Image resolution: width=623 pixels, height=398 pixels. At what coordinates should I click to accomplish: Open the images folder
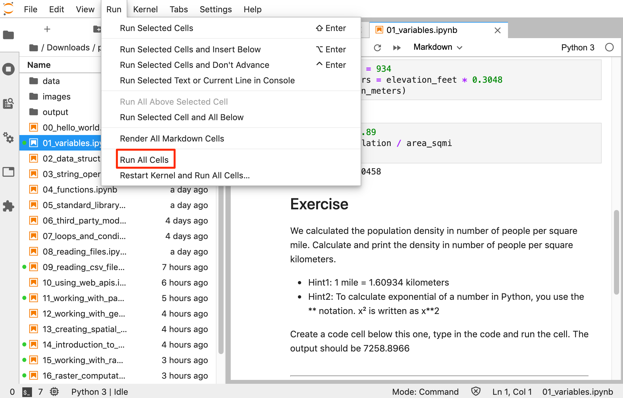tap(56, 97)
